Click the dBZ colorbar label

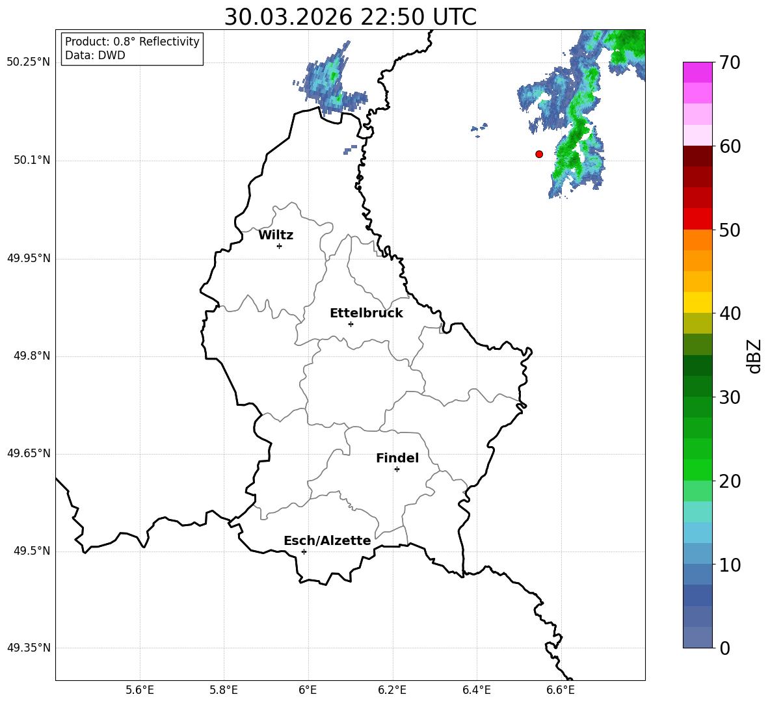pyautogui.click(x=753, y=356)
